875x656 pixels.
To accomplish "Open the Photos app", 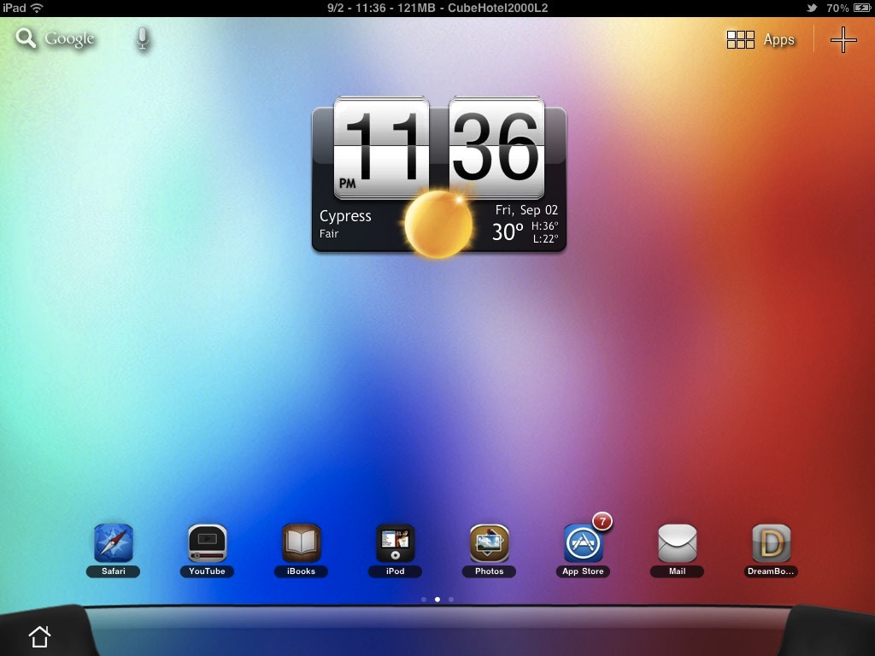I will coord(490,543).
